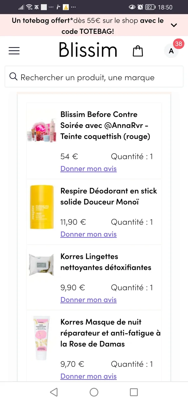Open the Respire Déodorant stick product name

coord(108,196)
